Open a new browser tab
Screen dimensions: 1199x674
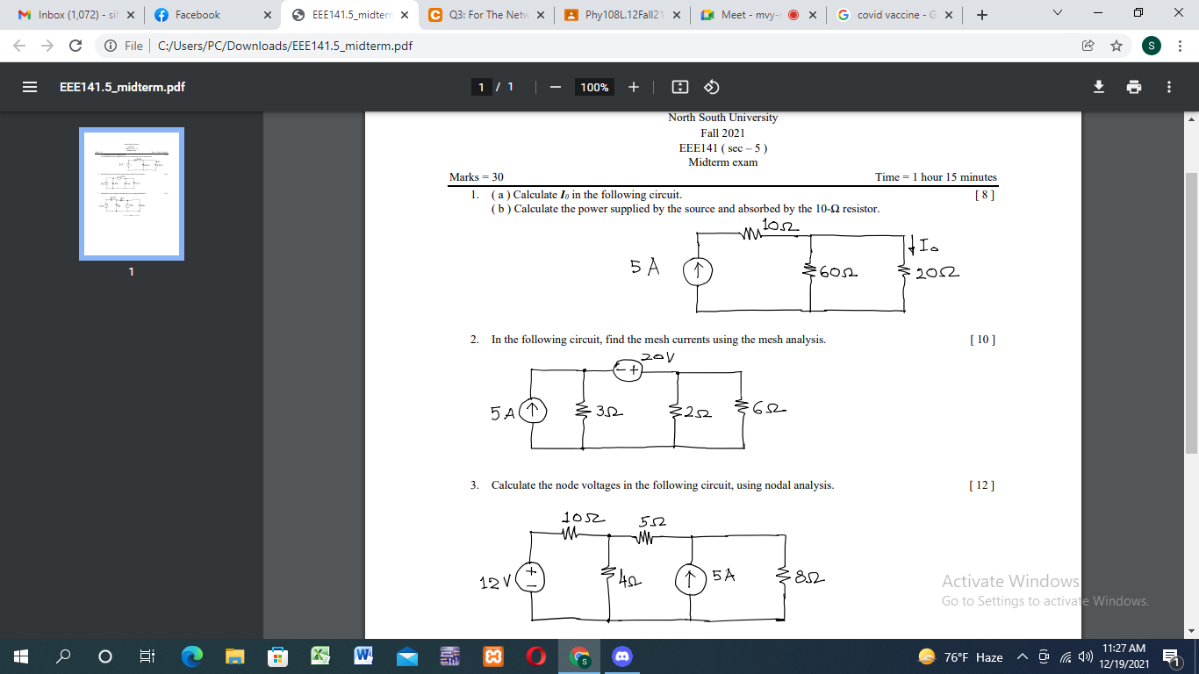click(x=981, y=14)
